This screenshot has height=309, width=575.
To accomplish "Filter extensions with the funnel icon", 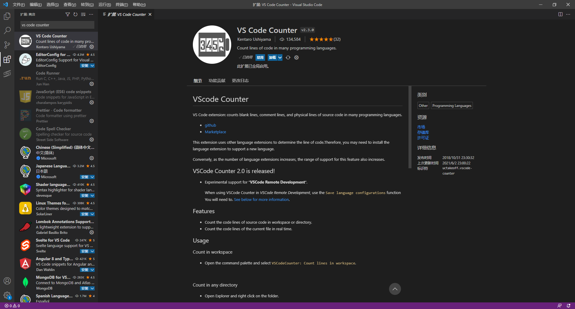I will pos(68,14).
